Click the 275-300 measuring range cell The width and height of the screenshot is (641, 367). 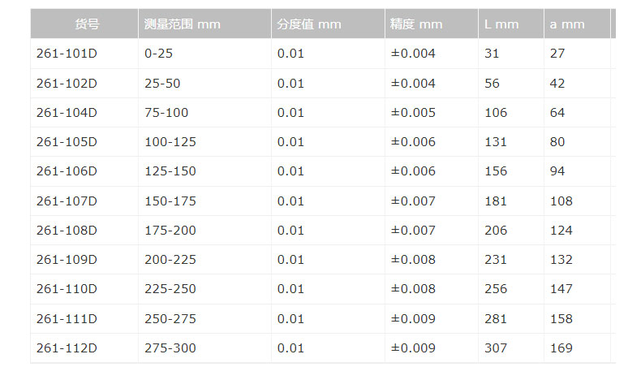pos(170,348)
